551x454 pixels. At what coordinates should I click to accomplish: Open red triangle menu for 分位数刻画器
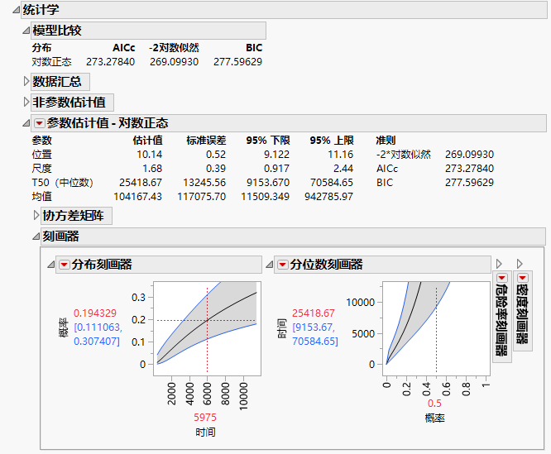coord(282,265)
